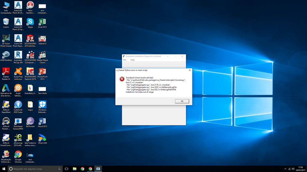
Task: Select Media Player Classic icon
Action: tap(42, 57)
